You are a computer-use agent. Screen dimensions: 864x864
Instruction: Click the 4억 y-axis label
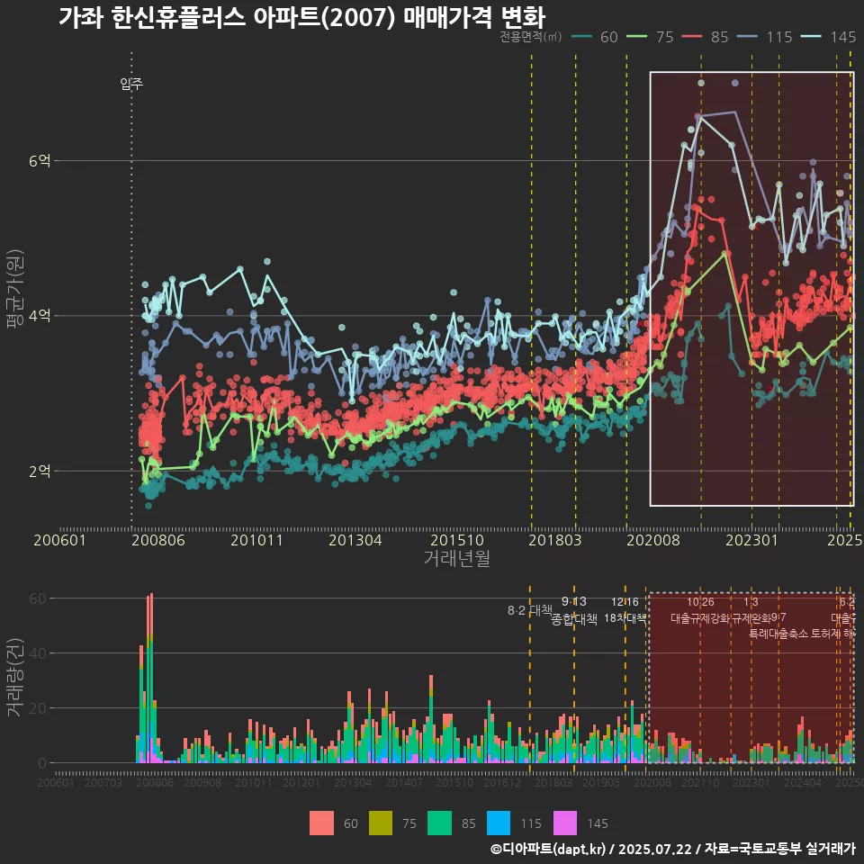coord(40,316)
